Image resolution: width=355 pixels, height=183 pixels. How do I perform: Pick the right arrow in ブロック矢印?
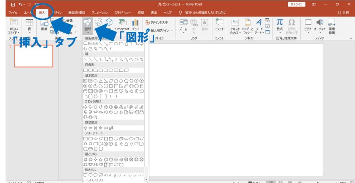coord(85,107)
